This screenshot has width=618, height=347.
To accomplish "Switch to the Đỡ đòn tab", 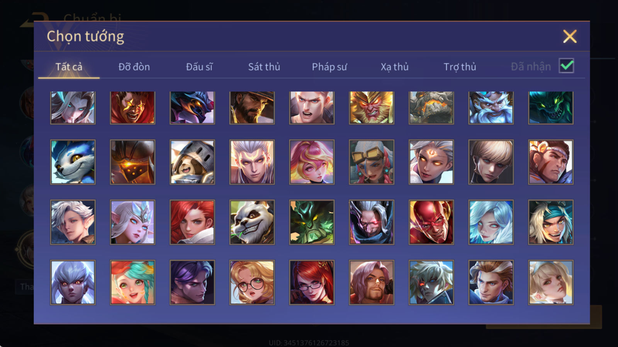I will click(x=134, y=67).
